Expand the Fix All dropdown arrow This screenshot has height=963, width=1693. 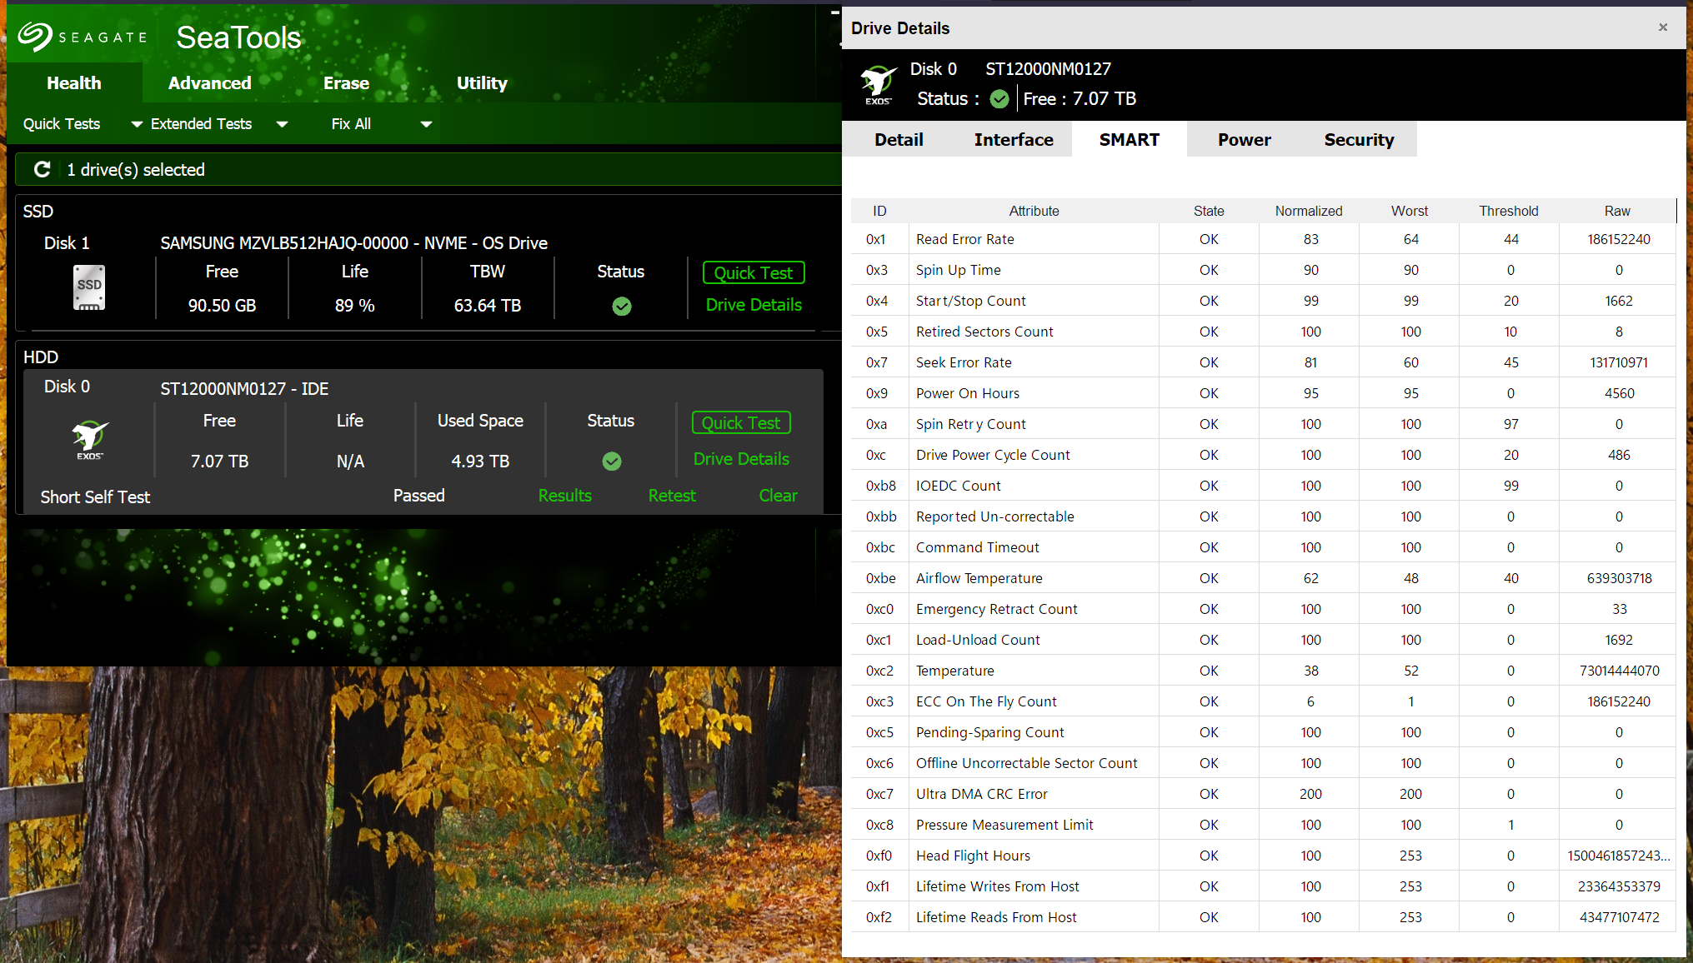[x=426, y=124]
